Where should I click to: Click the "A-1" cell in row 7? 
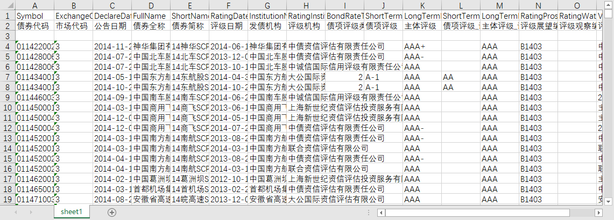pyautogui.click(x=384, y=77)
